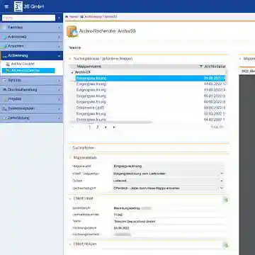Click into the sidebar search field
This screenshot has height=255, width=255.
pyautogui.click(x=28, y=18)
